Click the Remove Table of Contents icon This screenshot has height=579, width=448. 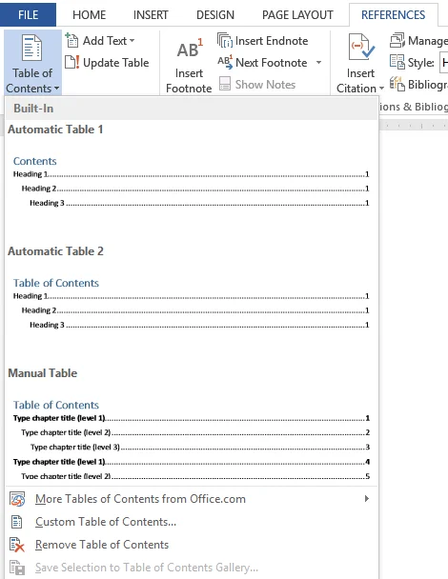click(x=17, y=545)
